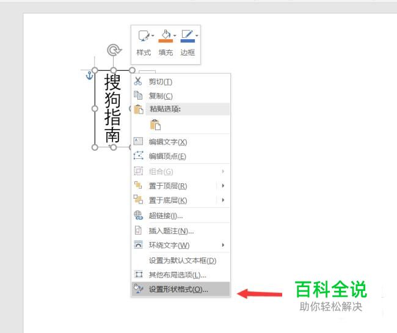Click the paste option clipboard icon

[155, 125]
